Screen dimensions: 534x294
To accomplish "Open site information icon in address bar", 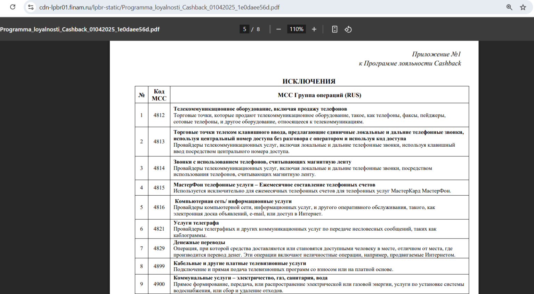I will coord(31,7).
